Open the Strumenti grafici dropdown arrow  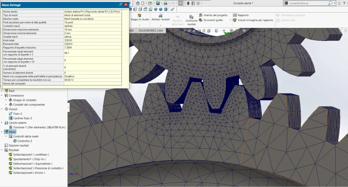pos(230,20)
